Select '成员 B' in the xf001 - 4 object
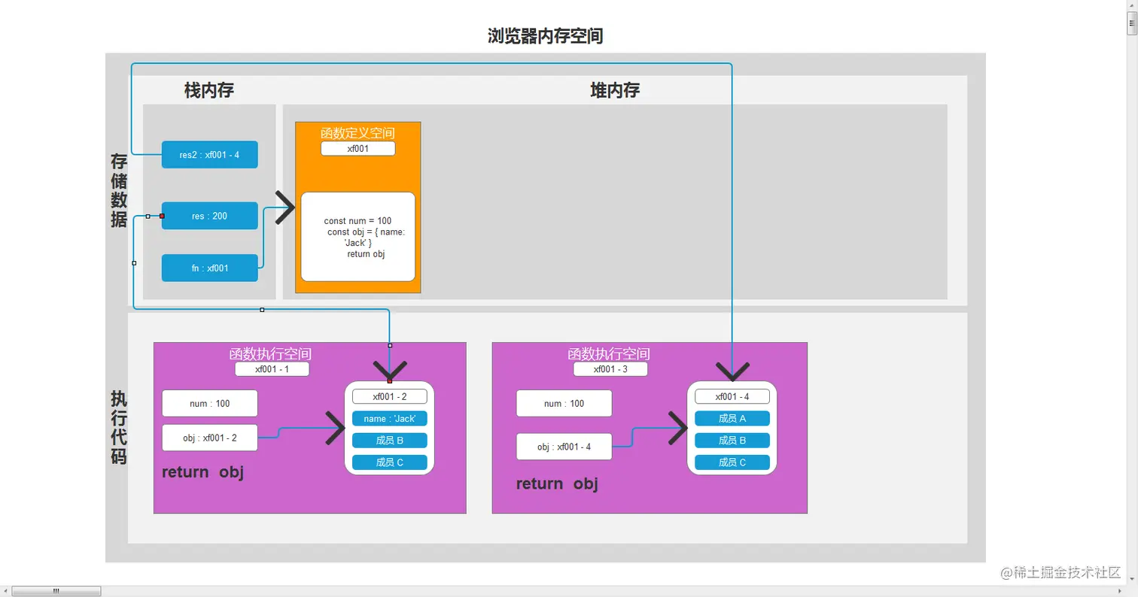Viewport: 1138px width, 597px height. 732,441
